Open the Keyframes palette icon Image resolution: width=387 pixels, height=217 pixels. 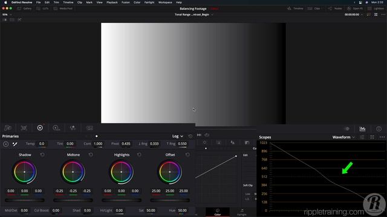pos(346,128)
